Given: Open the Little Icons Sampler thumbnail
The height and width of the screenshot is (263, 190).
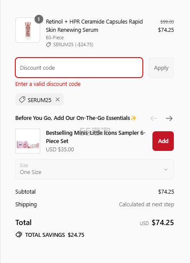Looking at the screenshot, I should tap(28, 141).
